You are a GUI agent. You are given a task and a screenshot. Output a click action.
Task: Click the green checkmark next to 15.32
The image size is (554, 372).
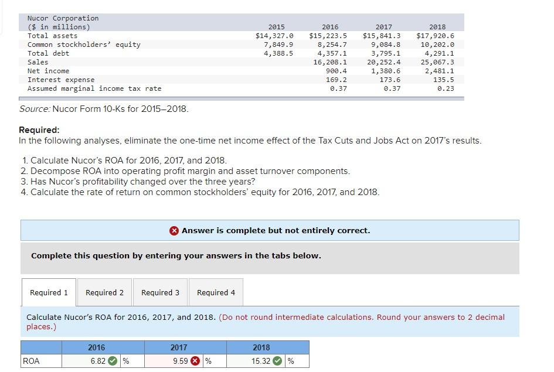tap(278, 361)
